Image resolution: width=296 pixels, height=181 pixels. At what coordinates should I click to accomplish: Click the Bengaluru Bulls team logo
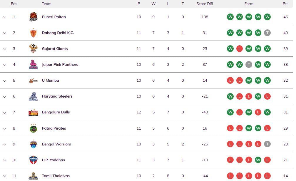tap(33, 112)
